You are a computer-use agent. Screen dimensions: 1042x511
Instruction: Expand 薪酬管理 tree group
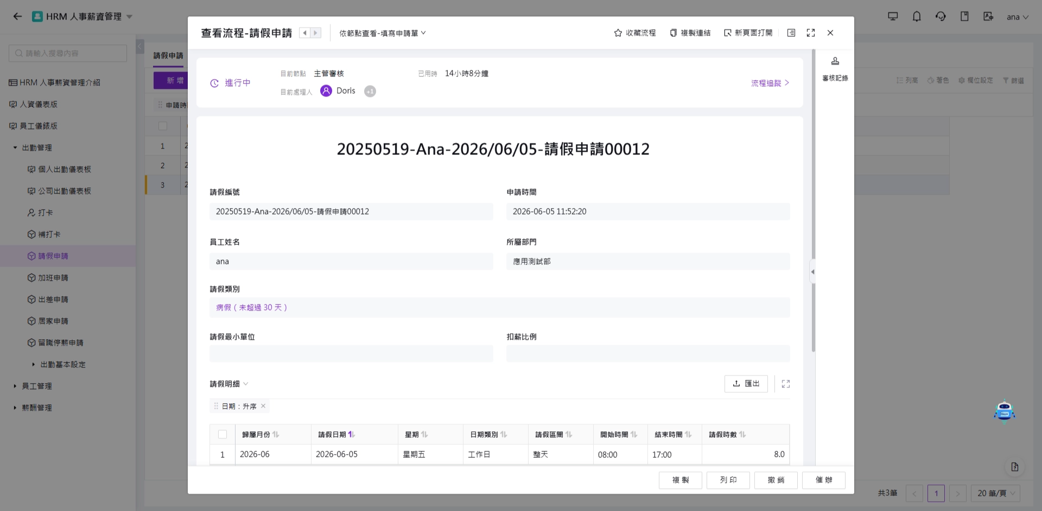[x=15, y=407]
